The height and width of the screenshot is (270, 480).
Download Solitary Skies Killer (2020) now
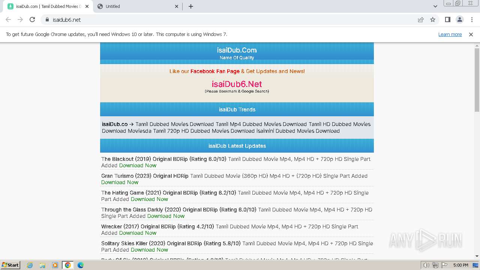(149, 250)
